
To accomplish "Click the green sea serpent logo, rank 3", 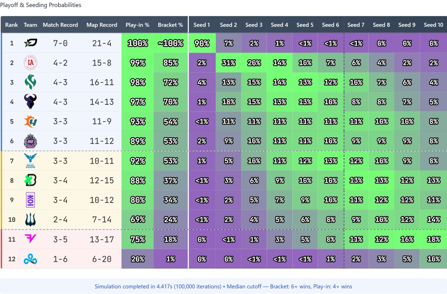I will point(30,82).
